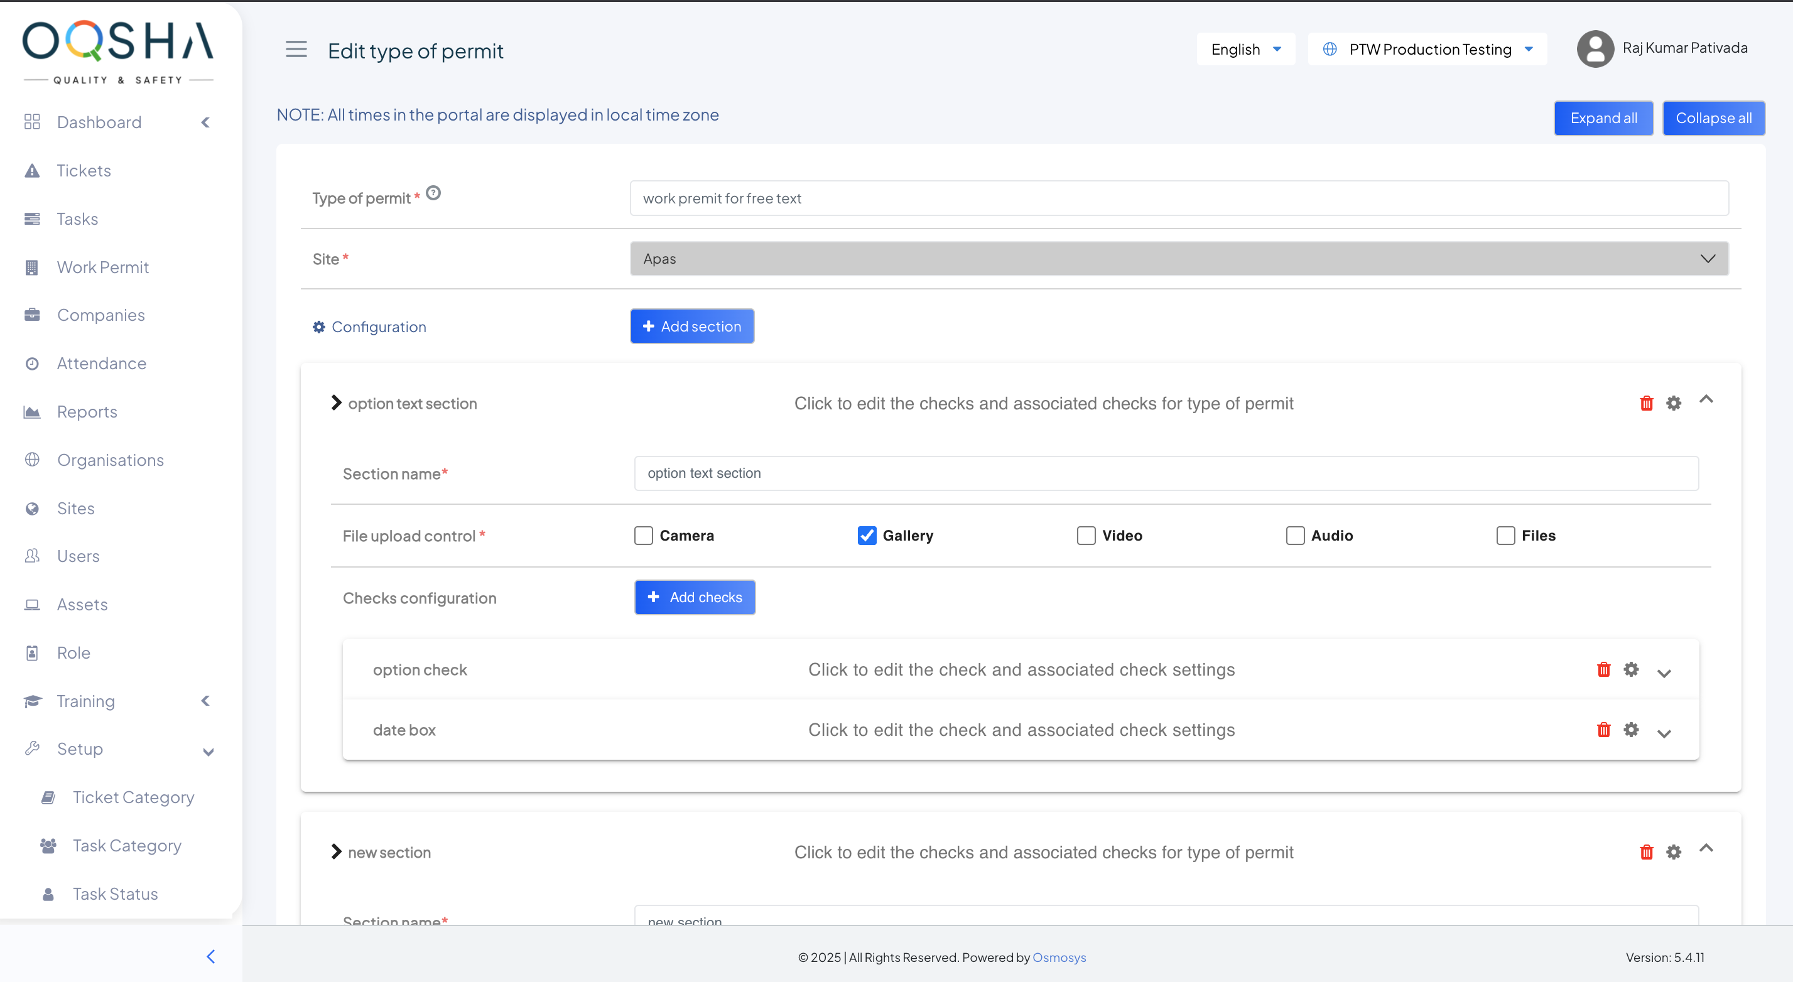Delete the new section with trash icon
The height and width of the screenshot is (982, 1793).
click(1646, 852)
